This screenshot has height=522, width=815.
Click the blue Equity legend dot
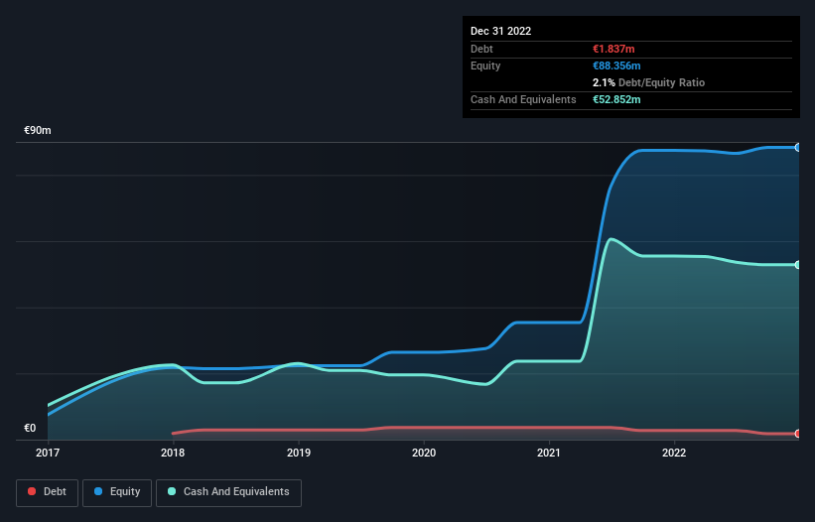click(x=98, y=491)
